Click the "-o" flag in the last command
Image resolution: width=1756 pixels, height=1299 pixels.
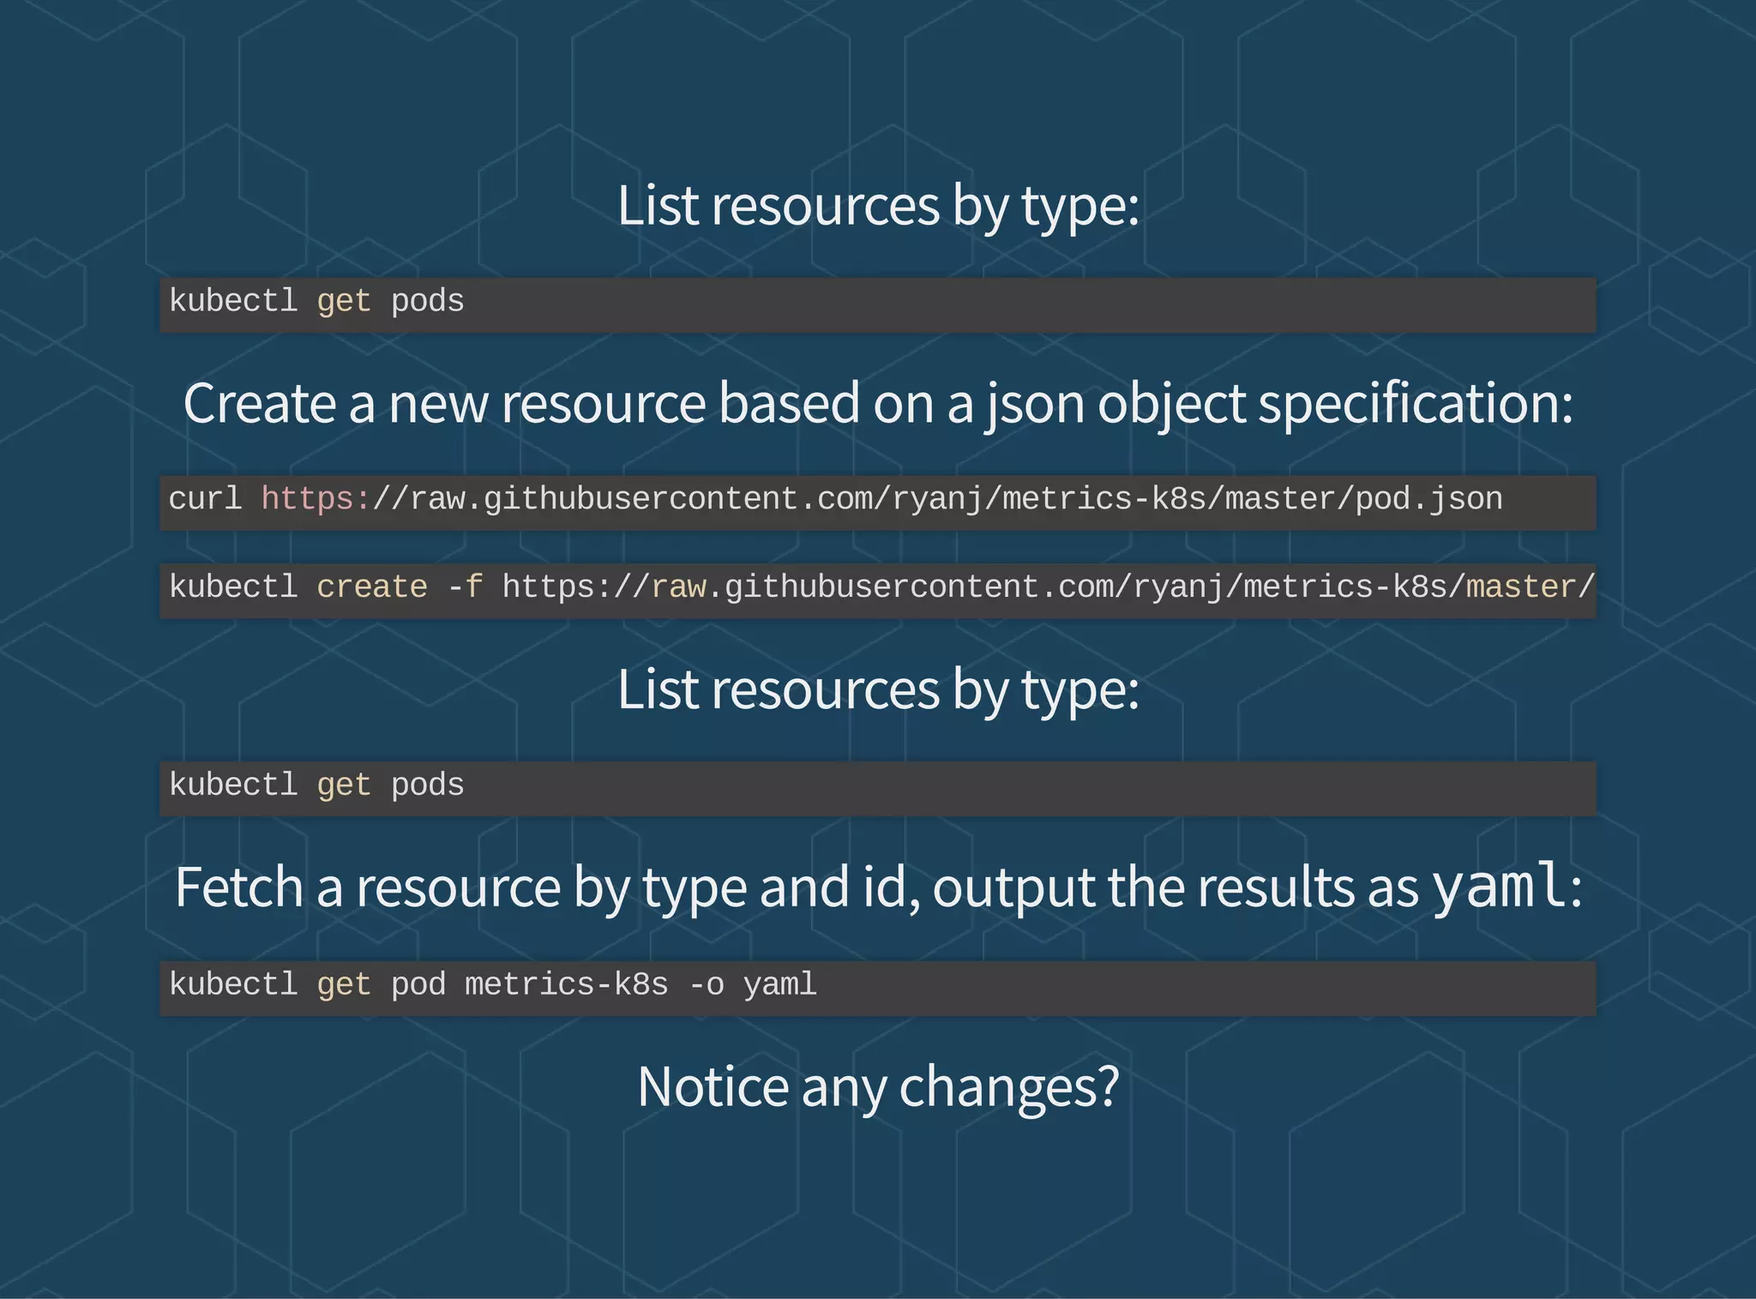[706, 984]
